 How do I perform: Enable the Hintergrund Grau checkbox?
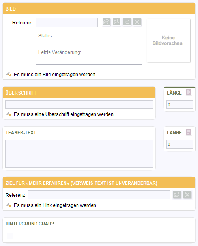[x=10, y=236]
